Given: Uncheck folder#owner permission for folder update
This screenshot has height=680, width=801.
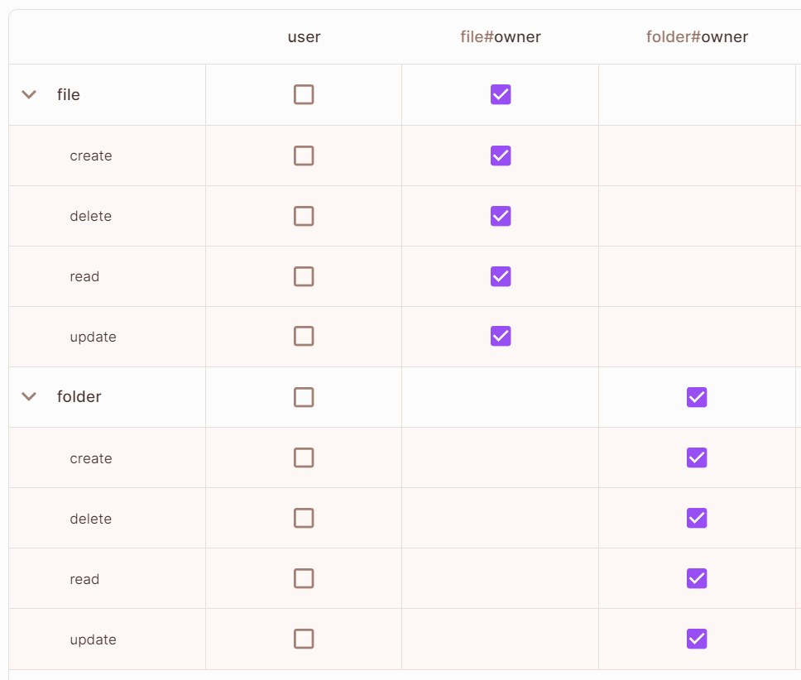Looking at the screenshot, I should tap(697, 639).
